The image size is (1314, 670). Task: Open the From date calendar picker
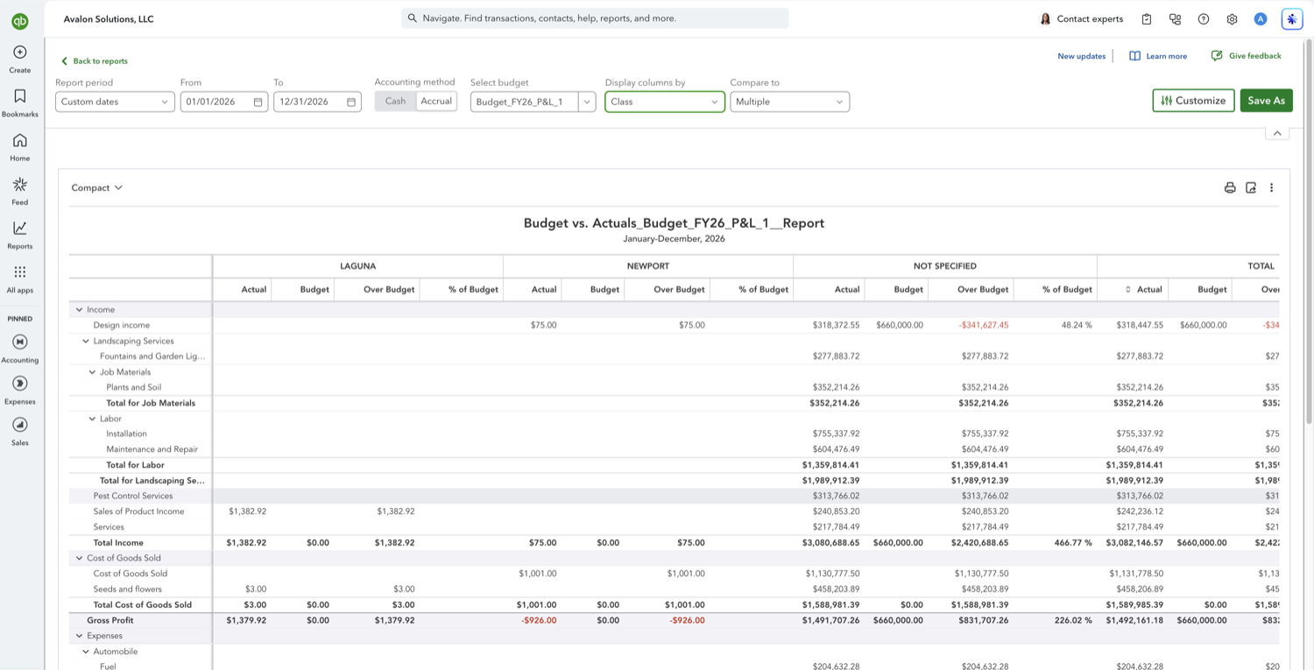258,102
